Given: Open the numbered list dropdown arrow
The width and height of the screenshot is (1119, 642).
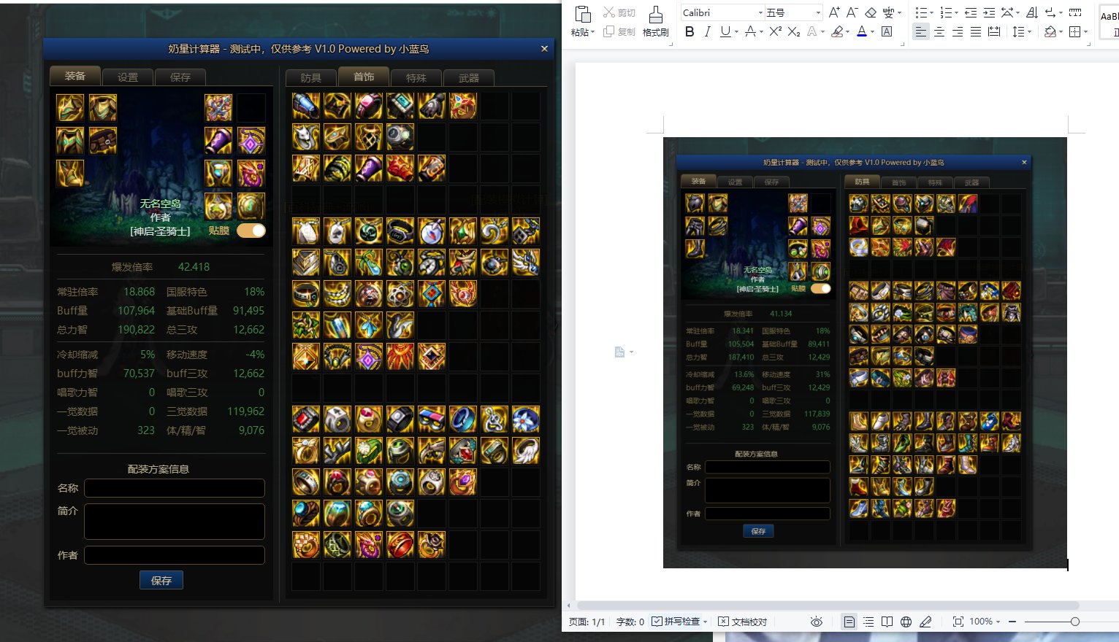Looking at the screenshot, I should [956, 12].
